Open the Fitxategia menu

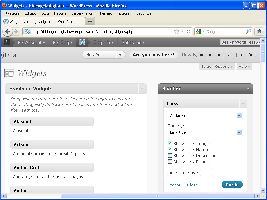coord(11,13)
